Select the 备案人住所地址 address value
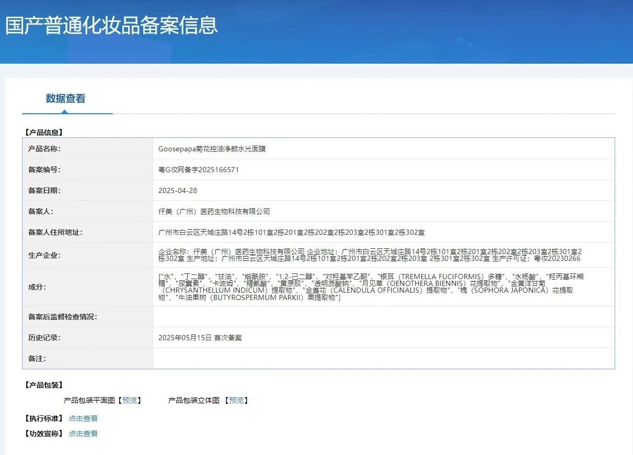This screenshot has height=455, width=633. point(292,232)
